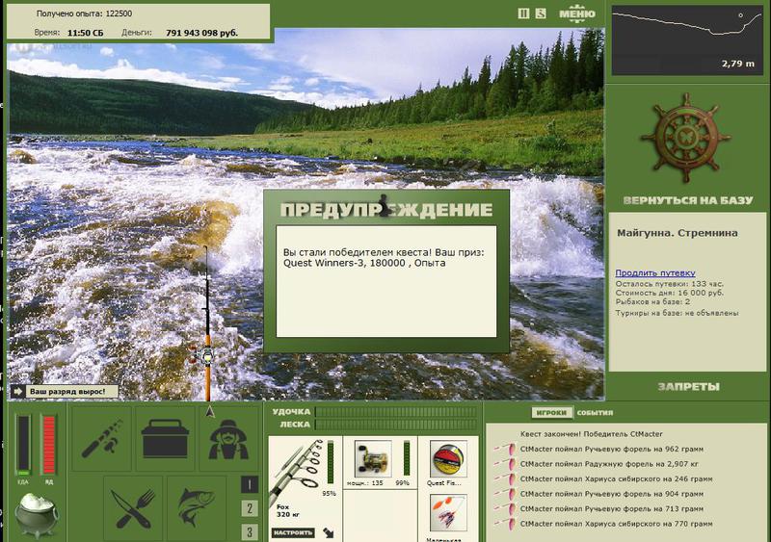Switch to the СОБЫТИЯ tab
This screenshot has height=542, width=771.
(595, 413)
